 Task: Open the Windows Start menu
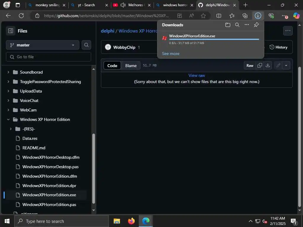[x=7, y=221]
